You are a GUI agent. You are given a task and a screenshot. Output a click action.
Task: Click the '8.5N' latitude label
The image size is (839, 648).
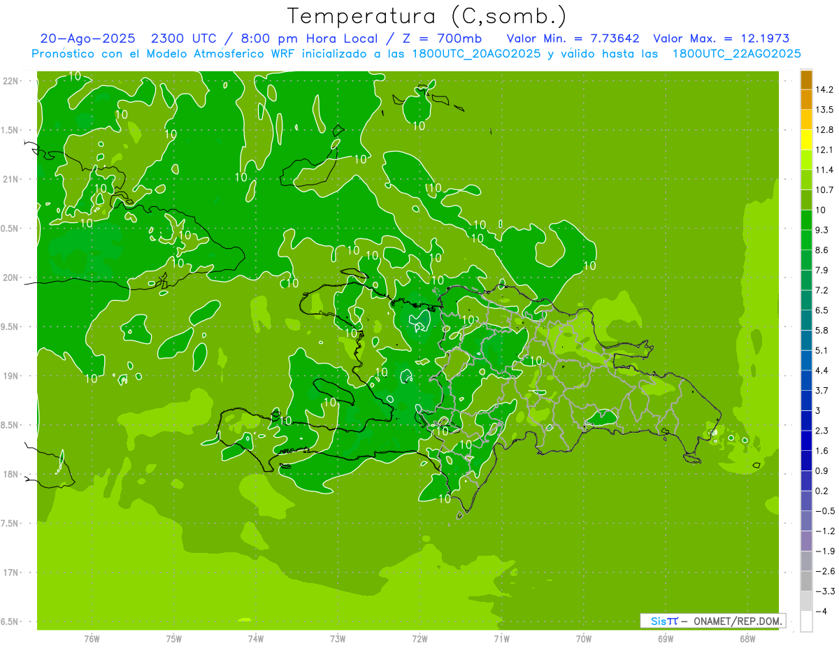[x=10, y=425]
